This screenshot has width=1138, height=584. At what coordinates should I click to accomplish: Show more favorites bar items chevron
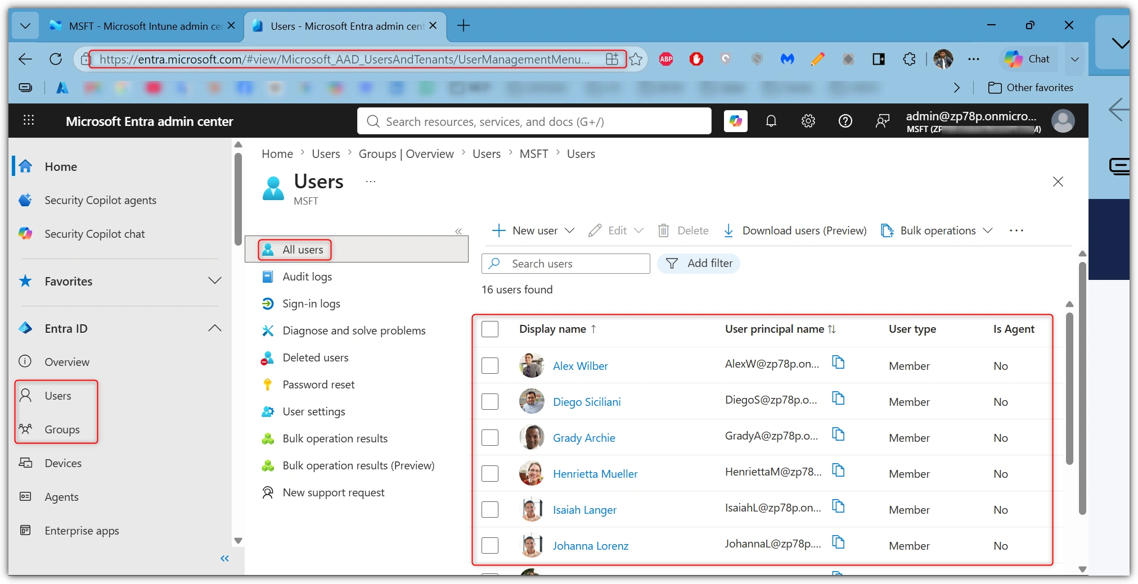957,88
